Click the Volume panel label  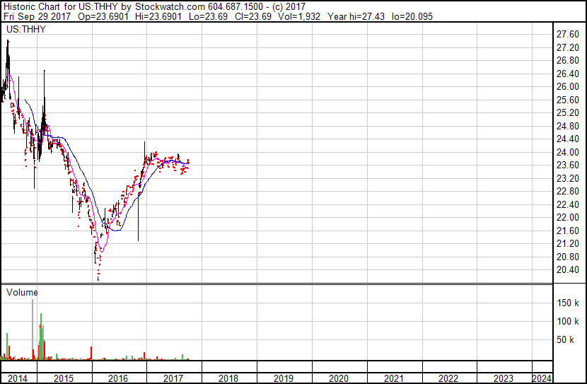[22, 292]
